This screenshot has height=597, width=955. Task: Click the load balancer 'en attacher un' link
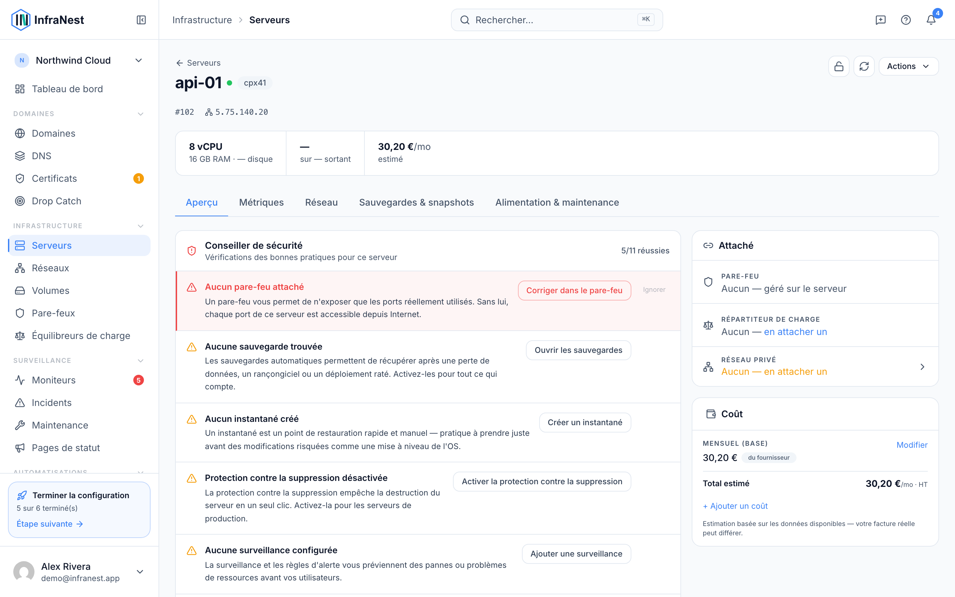[x=795, y=332]
